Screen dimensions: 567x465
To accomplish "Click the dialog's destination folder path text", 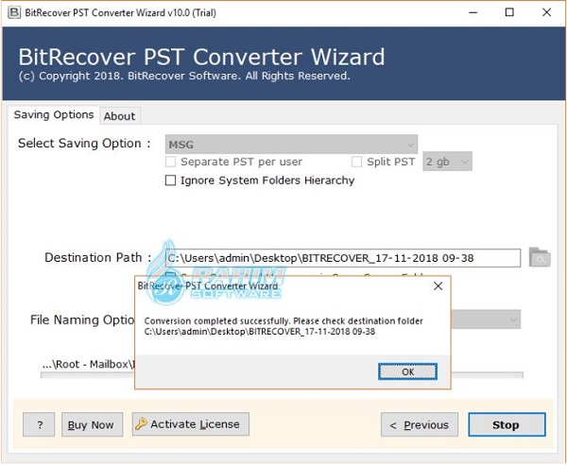I will tap(260, 331).
